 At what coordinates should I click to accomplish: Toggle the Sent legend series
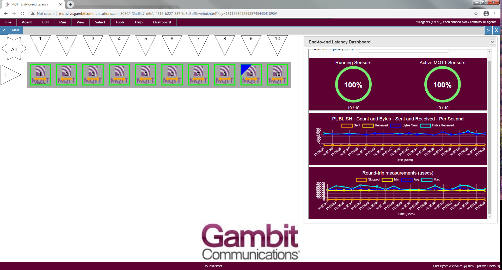coord(351,125)
